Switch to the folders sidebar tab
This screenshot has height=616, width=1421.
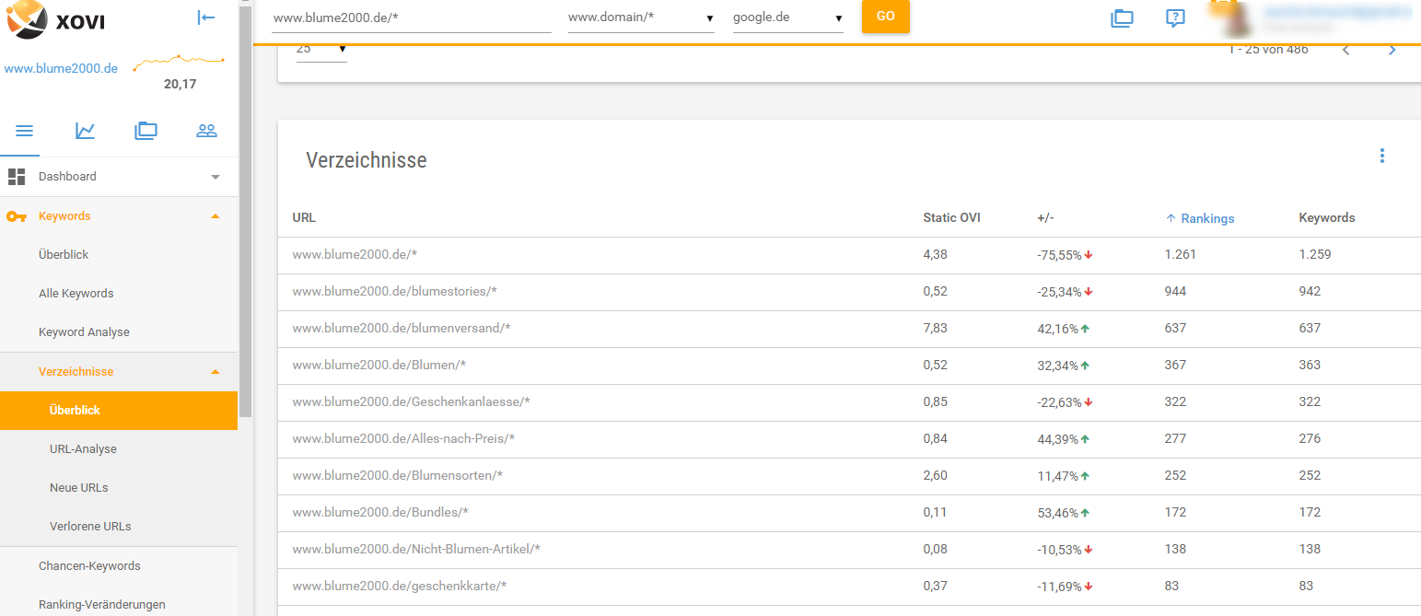click(146, 131)
